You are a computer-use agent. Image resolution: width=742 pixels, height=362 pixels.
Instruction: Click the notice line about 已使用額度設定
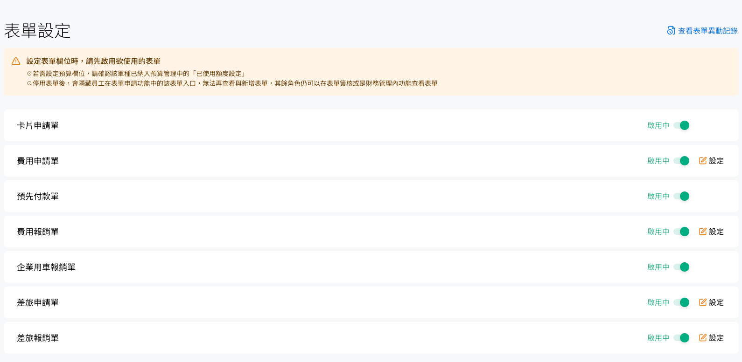(x=137, y=74)
